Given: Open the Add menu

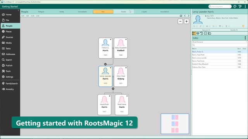Looking at the screenshot, I should [x=23, y=16].
